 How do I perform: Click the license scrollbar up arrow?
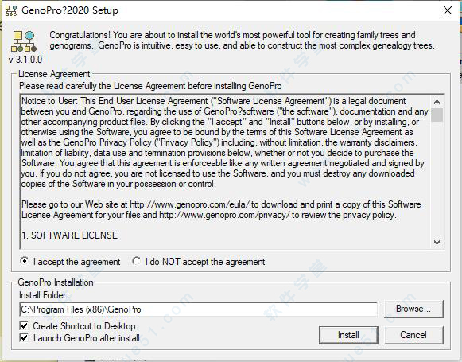click(437, 102)
